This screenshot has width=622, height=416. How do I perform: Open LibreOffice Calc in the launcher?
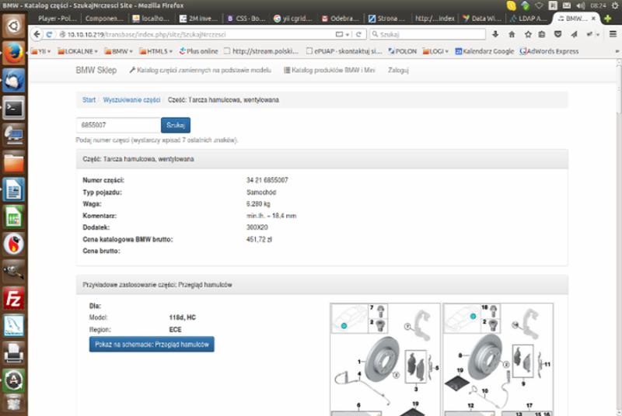(14, 217)
